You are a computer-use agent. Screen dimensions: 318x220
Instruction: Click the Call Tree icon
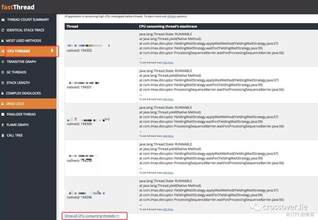[3, 135]
